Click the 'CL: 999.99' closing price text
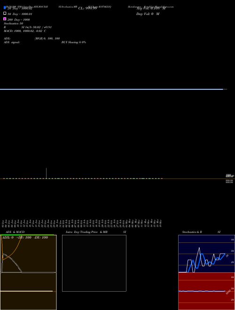This screenshot has width=235, height=310. (x=87, y=8)
